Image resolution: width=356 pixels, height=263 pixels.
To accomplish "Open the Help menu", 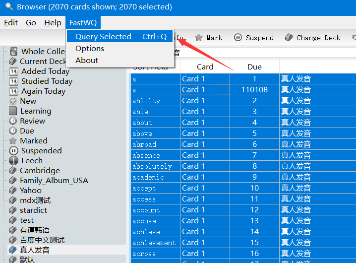I will point(53,23).
